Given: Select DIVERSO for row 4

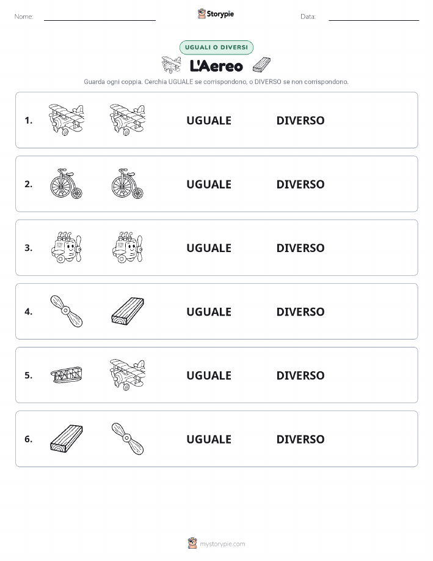Looking at the screenshot, I should coord(300,311).
